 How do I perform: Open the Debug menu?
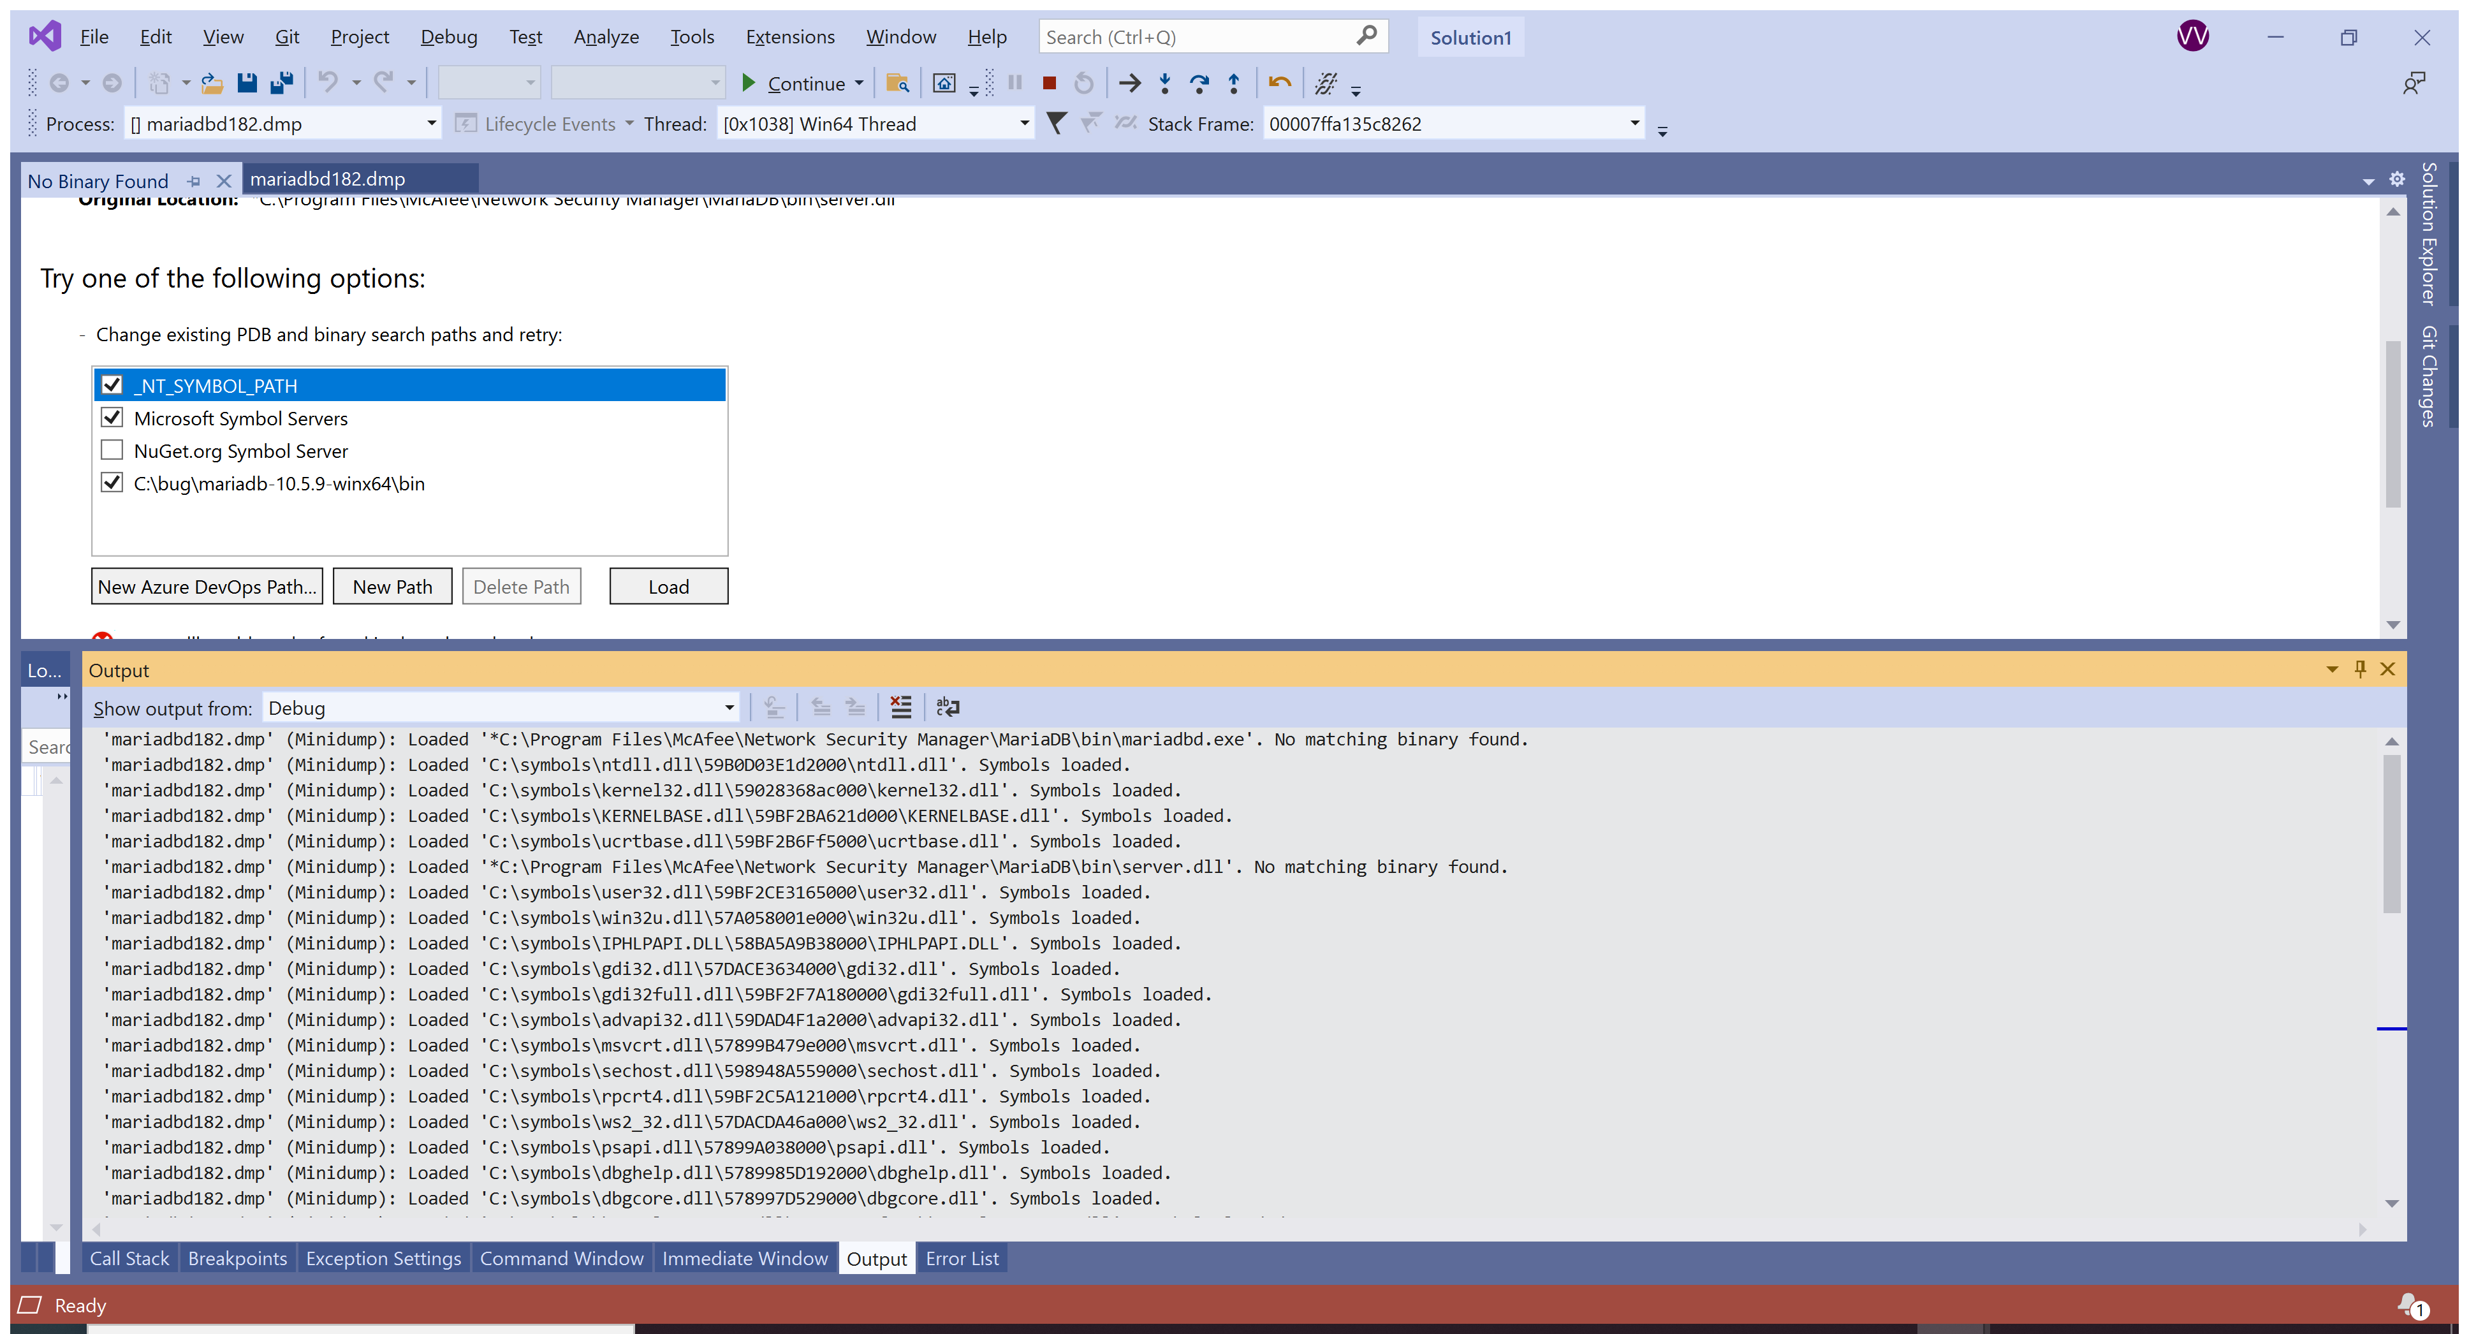tap(448, 36)
